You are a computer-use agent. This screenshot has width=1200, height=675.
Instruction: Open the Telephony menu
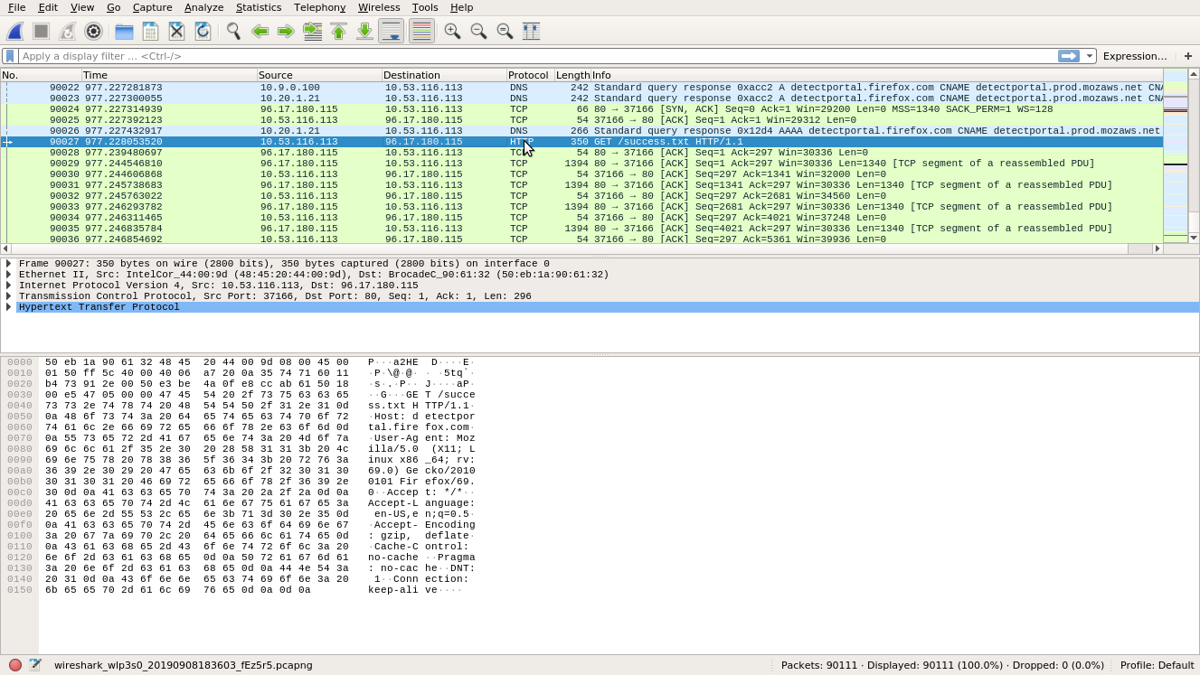pos(319,7)
